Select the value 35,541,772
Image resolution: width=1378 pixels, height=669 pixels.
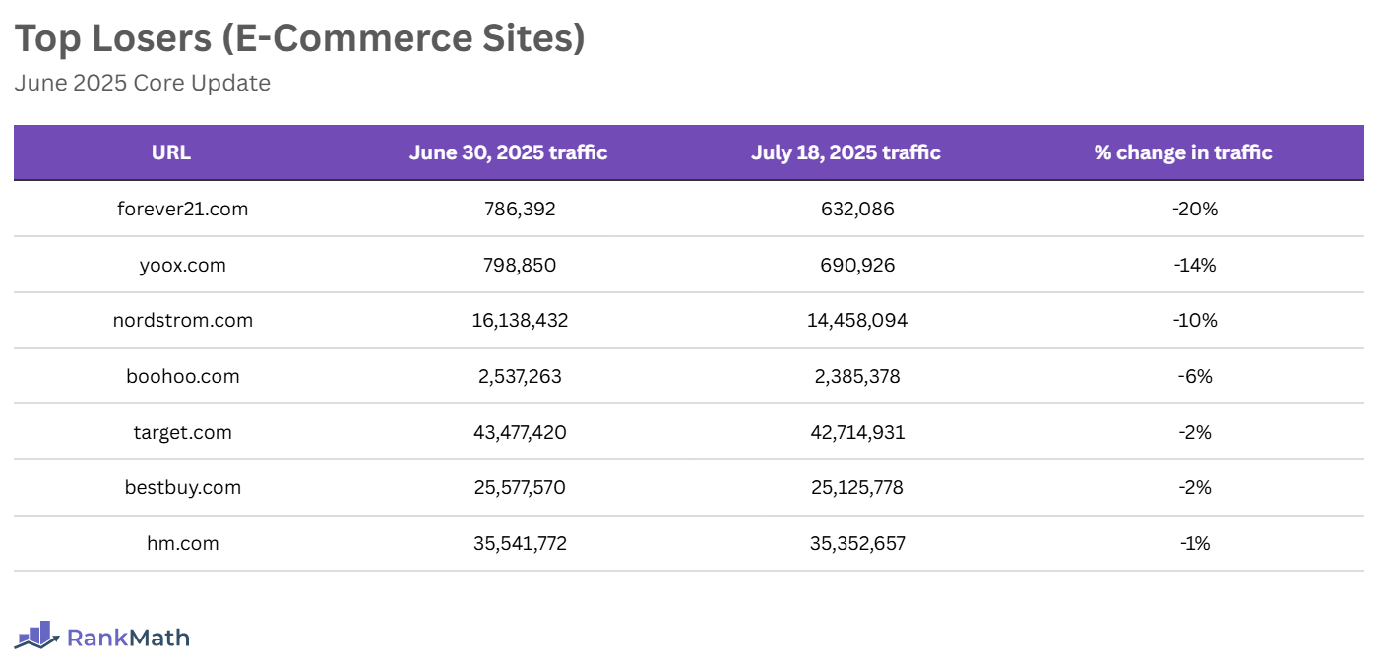520,543
